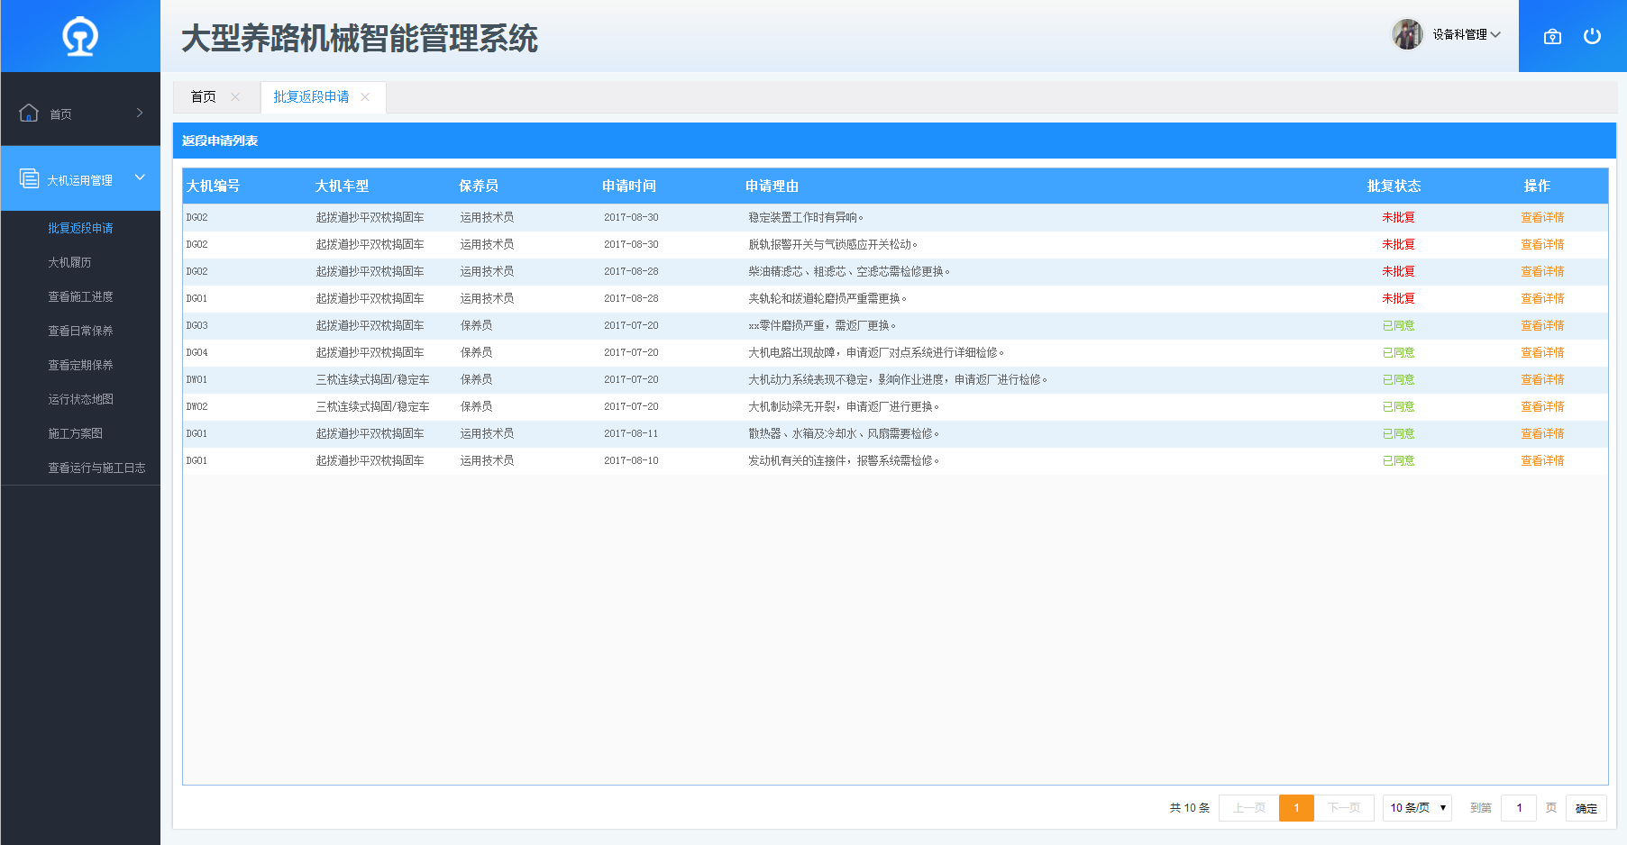Screen dimensions: 1627x845
Task: Select page 1 in pagination
Action: click(1296, 808)
